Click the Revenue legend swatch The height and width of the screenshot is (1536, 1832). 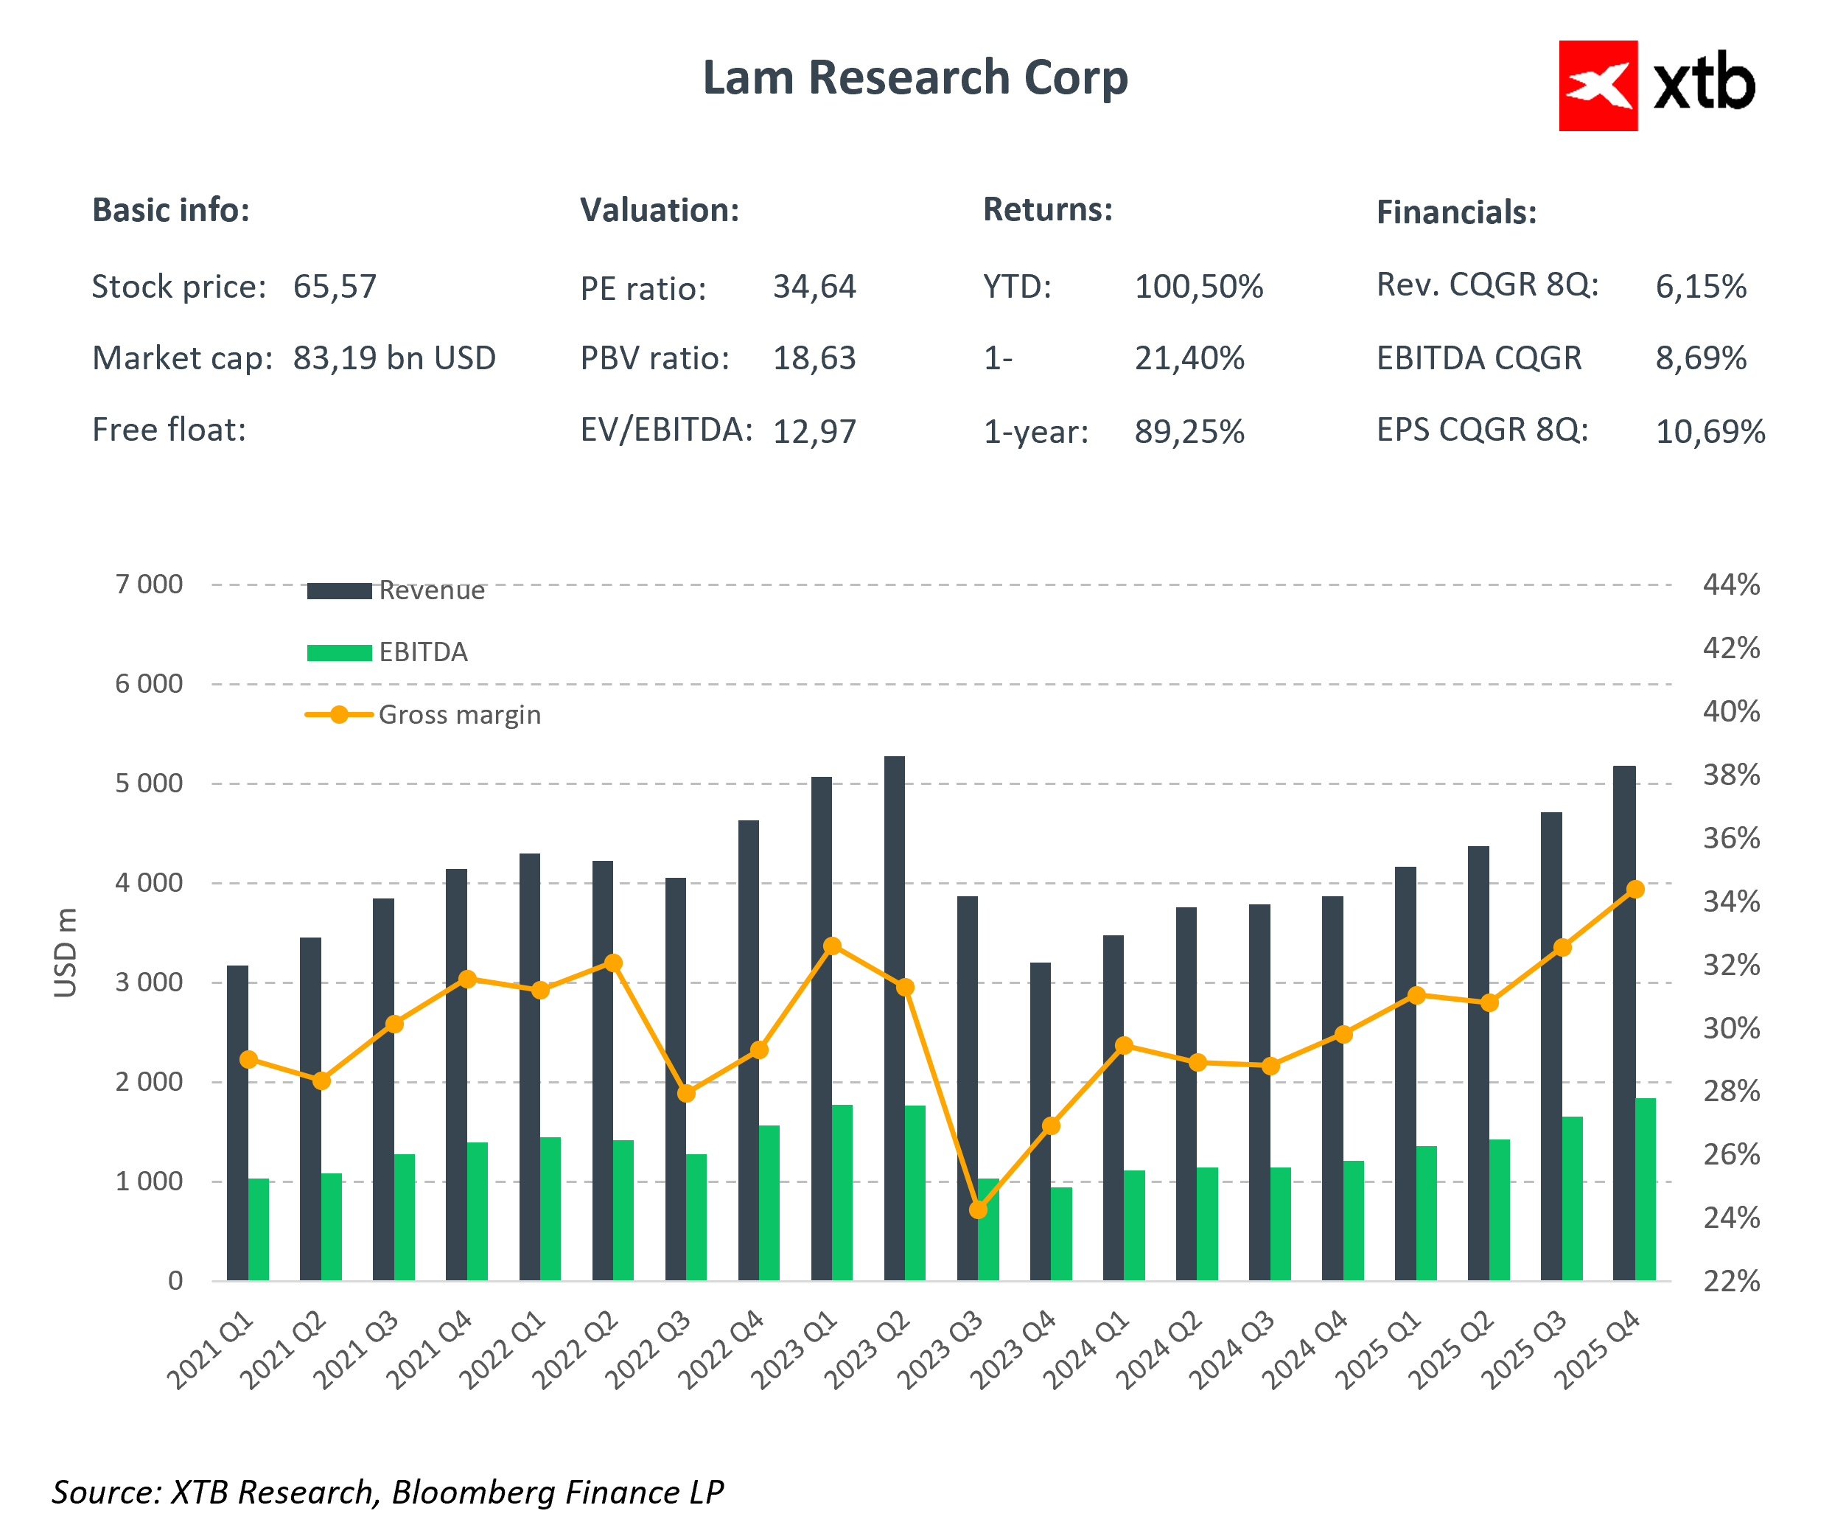click(x=340, y=591)
